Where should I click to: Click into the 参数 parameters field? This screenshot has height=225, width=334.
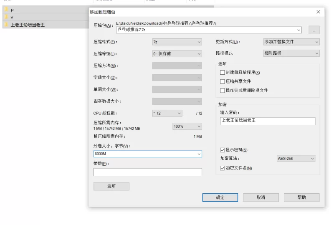click(x=148, y=172)
